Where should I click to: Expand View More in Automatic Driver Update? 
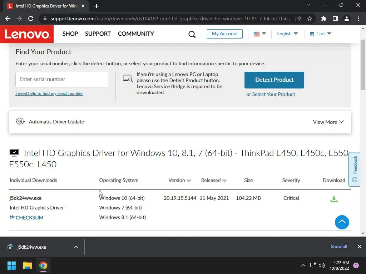coord(328,122)
